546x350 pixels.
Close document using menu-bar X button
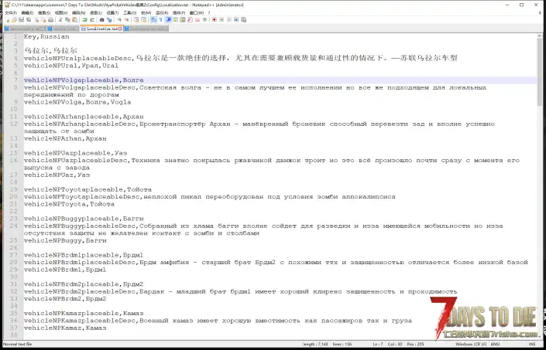tap(540, 13)
